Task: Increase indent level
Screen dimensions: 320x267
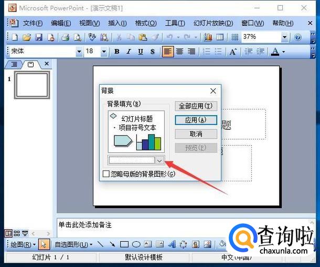Action: click(260, 52)
